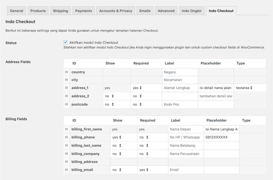Grab the drag handle of country row

point(66,72)
